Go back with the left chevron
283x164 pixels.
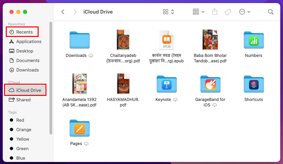pyautogui.click(x=63, y=12)
